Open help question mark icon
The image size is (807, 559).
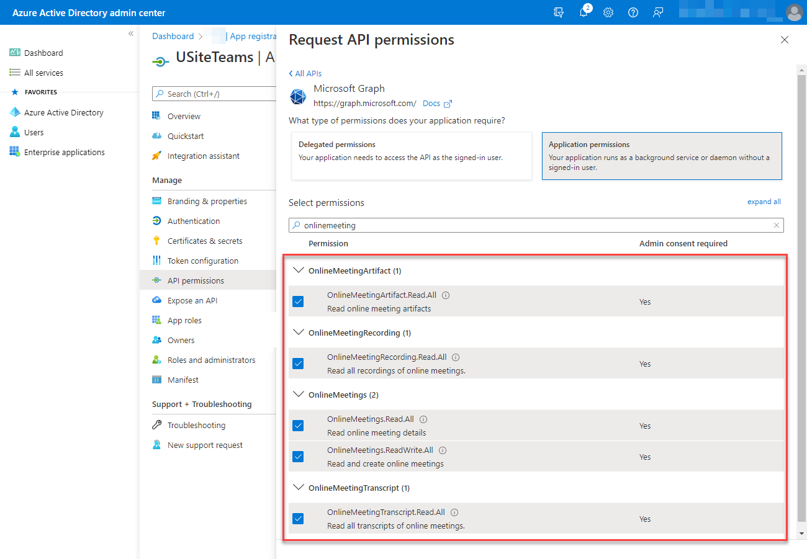pyautogui.click(x=633, y=12)
